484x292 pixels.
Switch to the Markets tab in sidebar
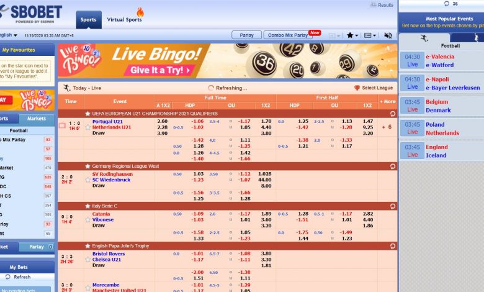pyautogui.click(x=37, y=119)
